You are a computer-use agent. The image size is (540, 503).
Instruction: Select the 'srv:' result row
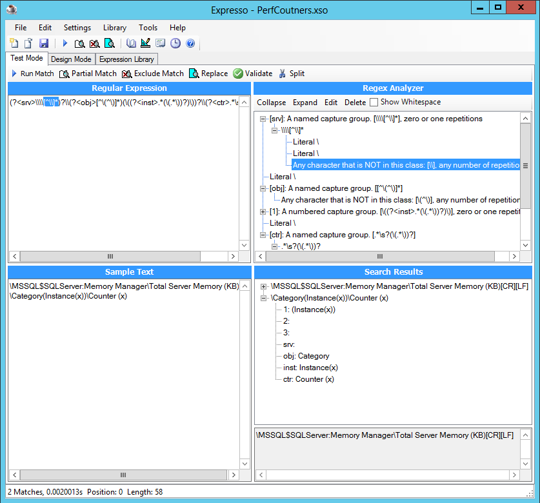pos(288,344)
